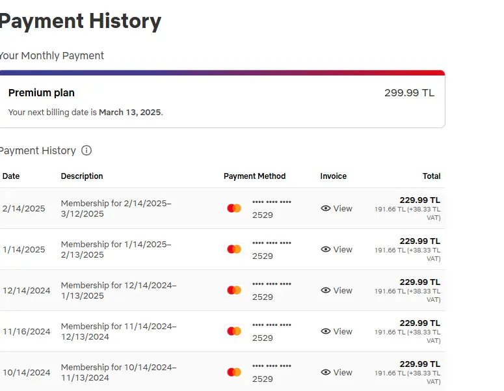Click the 299.99 TL plan price
504x391 pixels.
pos(409,92)
